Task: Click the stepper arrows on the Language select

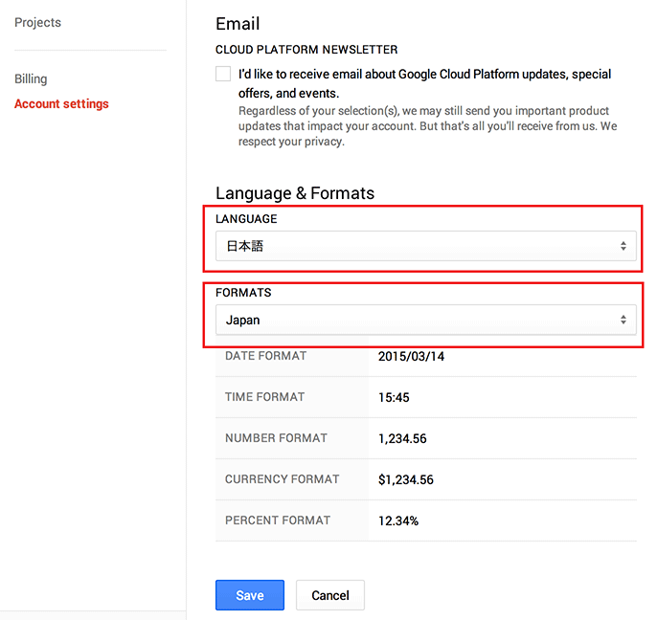Action: click(623, 246)
